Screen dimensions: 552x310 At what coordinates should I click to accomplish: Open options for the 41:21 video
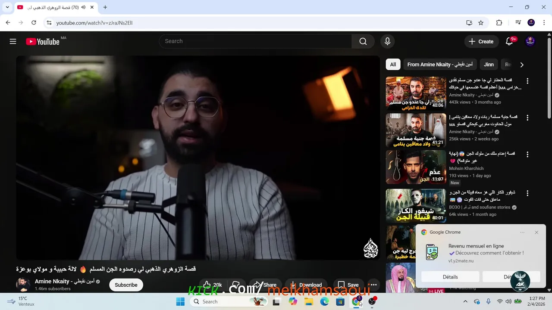527,118
